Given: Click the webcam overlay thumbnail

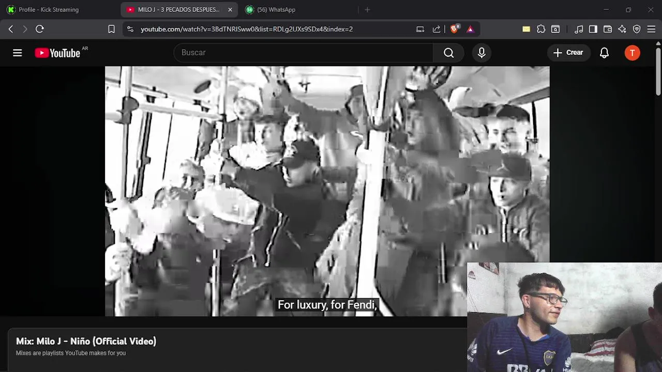Looking at the screenshot, I should [x=564, y=317].
